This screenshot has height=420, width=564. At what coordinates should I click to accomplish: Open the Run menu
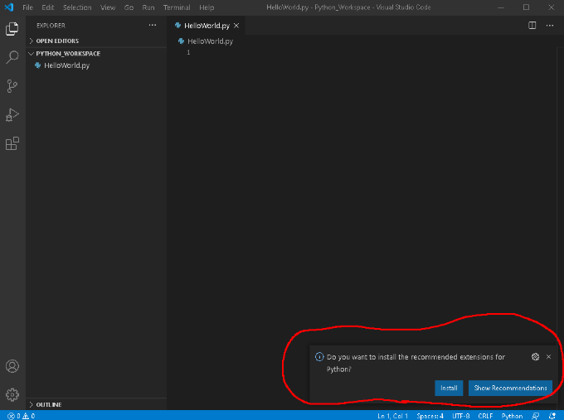[x=148, y=7]
